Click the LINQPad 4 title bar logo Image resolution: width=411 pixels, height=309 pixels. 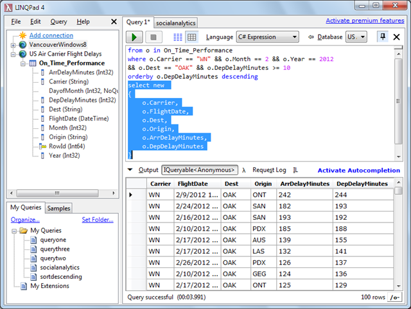tap(8, 8)
